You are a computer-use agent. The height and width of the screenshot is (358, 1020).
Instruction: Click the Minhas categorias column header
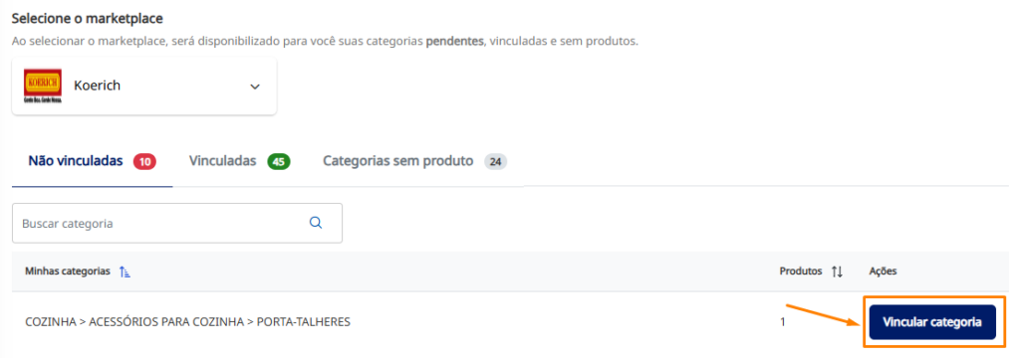(x=68, y=270)
